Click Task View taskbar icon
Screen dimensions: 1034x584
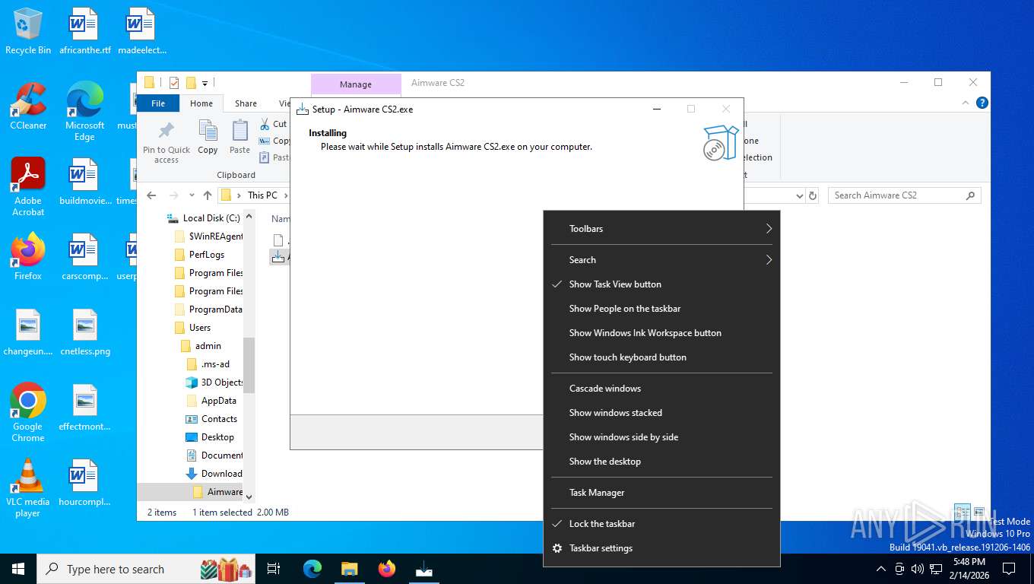click(274, 568)
